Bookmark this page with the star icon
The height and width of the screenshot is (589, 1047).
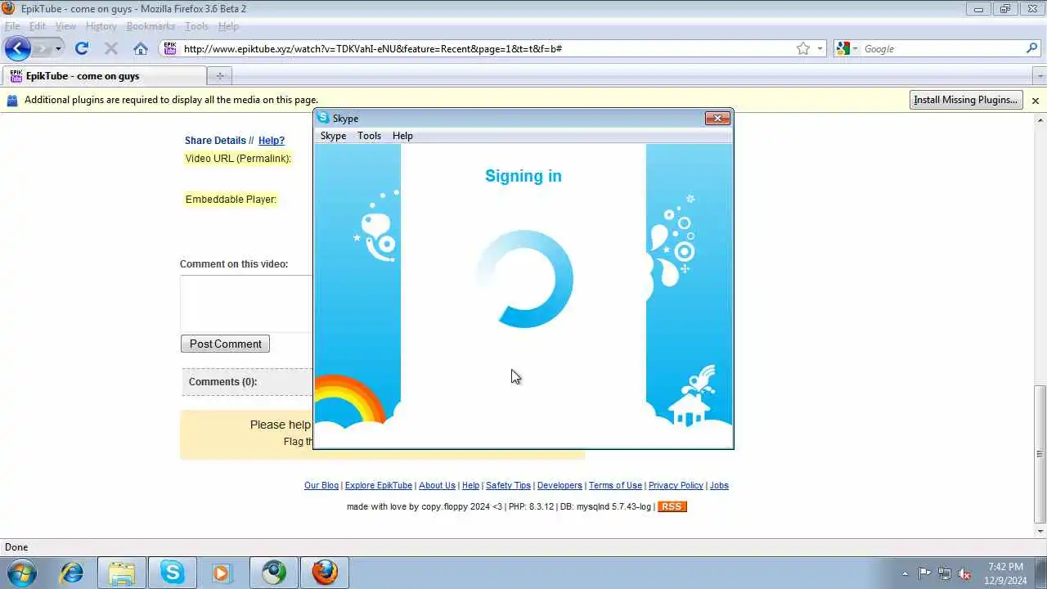click(x=803, y=48)
